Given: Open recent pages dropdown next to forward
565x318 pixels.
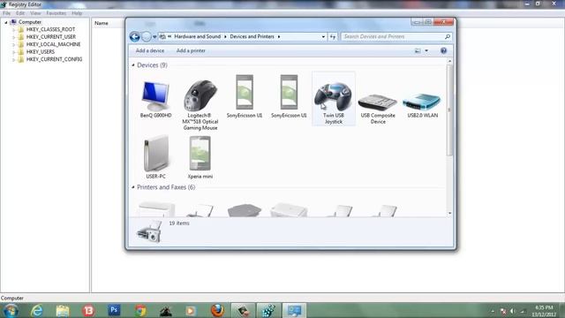Looking at the screenshot, I should pyautogui.click(x=154, y=37).
